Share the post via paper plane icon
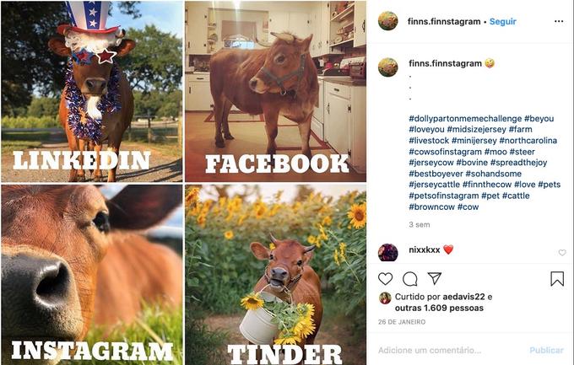The height and width of the screenshot is (365, 574). tap(435, 278)
